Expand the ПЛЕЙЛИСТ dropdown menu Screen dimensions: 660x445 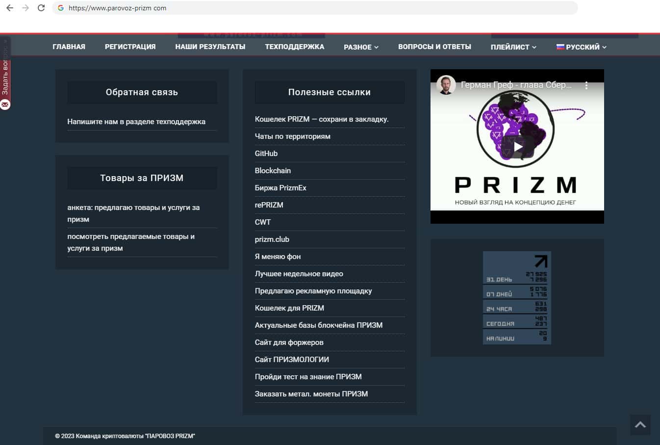(x=513, y=47)
